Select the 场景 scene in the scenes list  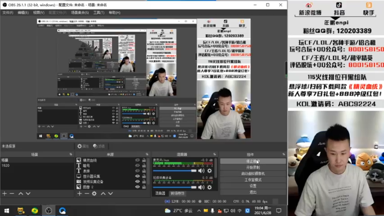37,160
